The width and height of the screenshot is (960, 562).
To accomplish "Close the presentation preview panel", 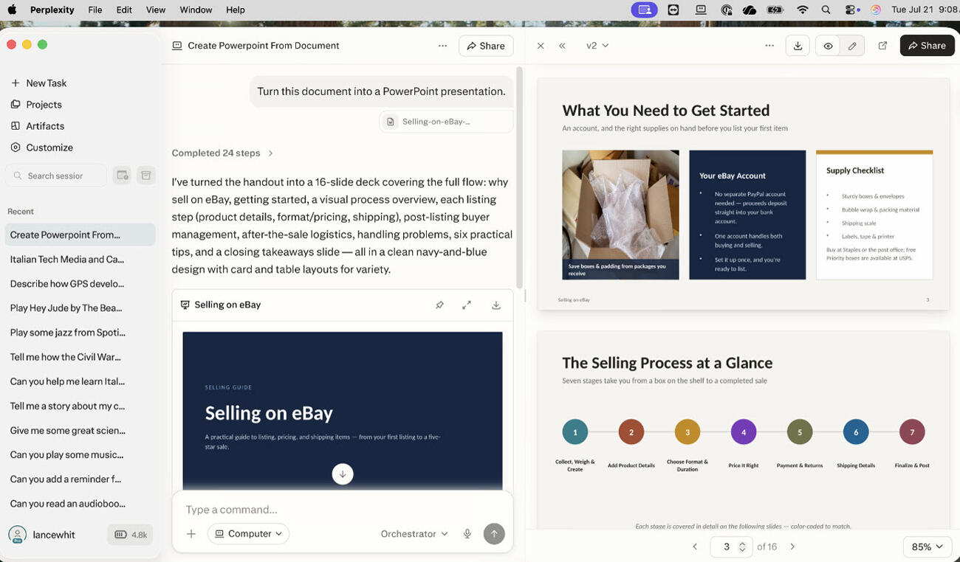I will [541, 46].
